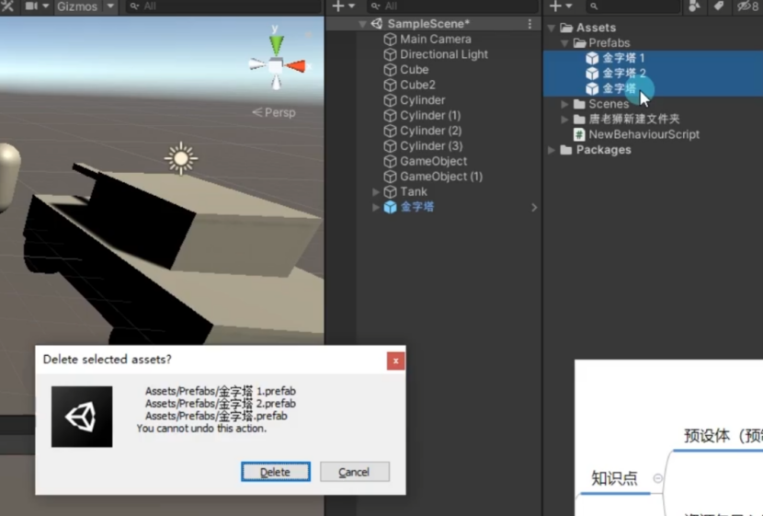Toggle hidden packages visibility eye icon
This screenshot has width=763, height=516.
click(x=747, y=6)
